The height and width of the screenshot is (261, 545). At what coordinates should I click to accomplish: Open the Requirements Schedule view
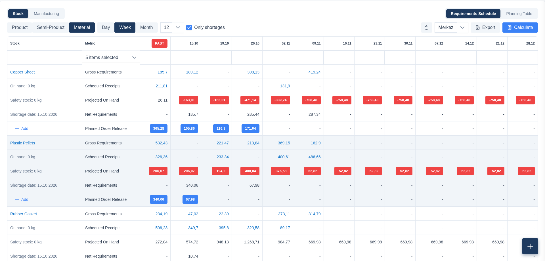click(x=473, y=14)
